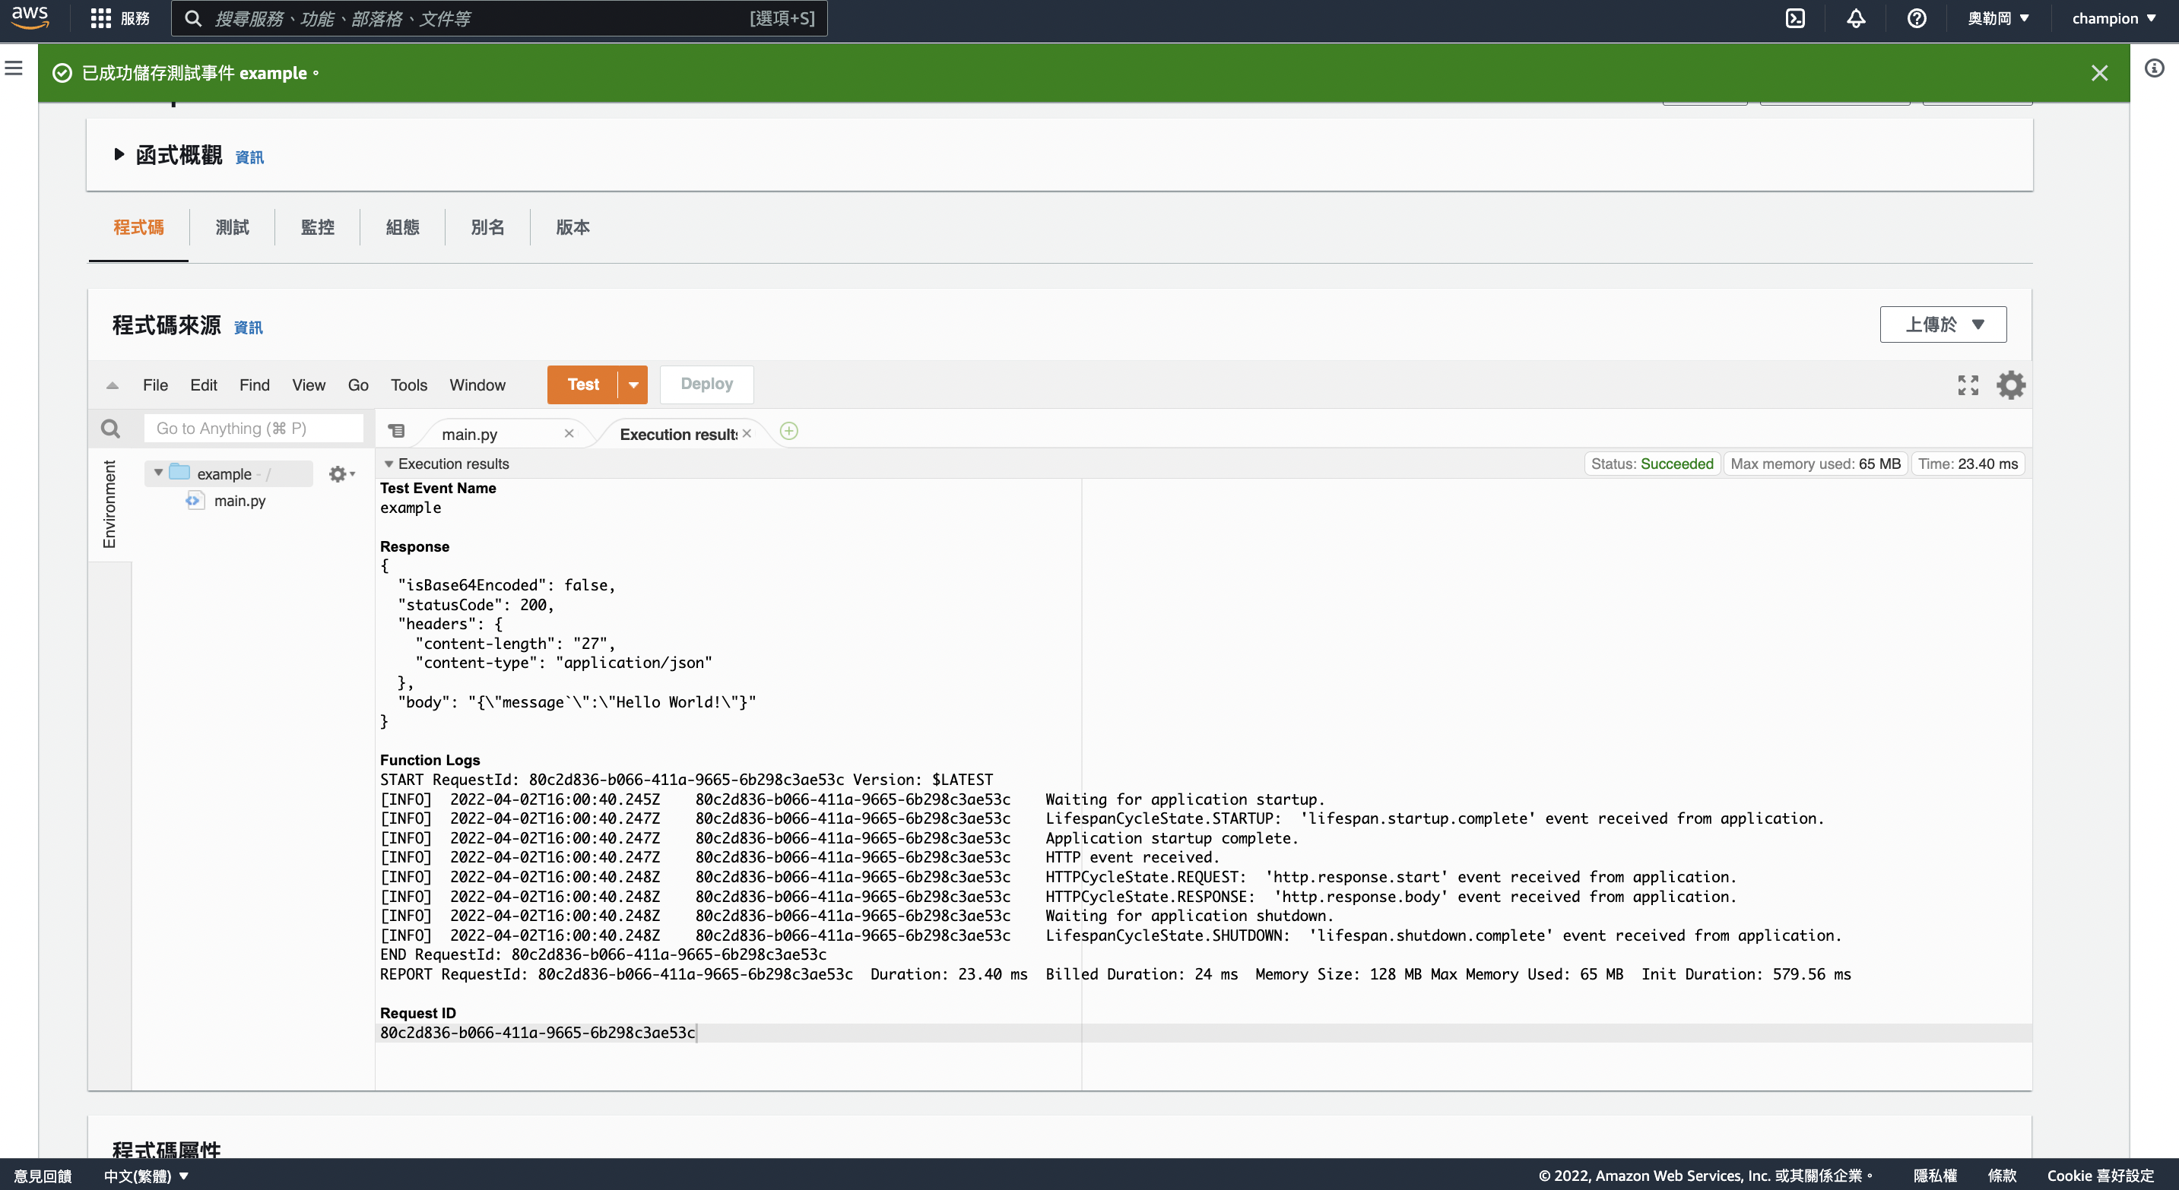
Task: Open CloudShell terminal icon in top bar
Action: (x=1795, y=18)
